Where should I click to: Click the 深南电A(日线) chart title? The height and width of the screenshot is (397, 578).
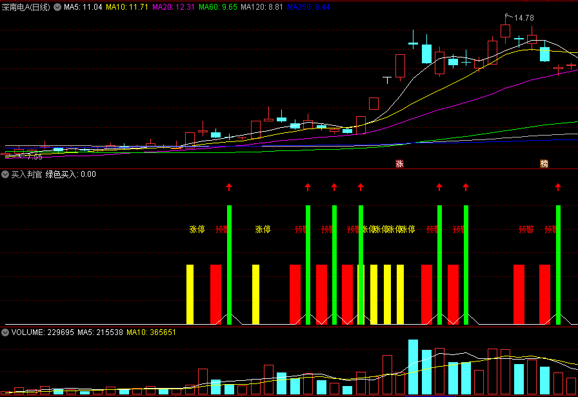click(26, 7)
